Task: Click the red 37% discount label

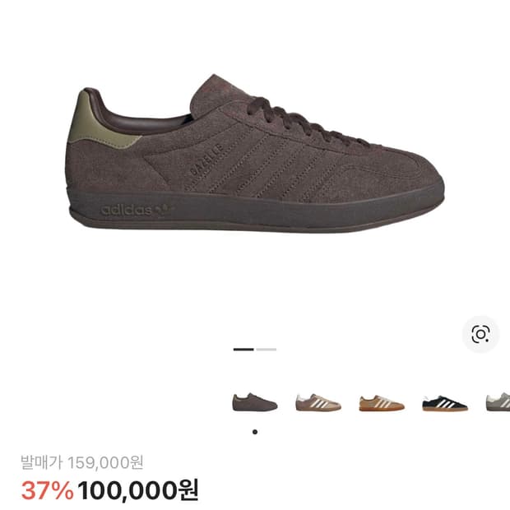Action: pyautogui.click(x=48, y=490)
